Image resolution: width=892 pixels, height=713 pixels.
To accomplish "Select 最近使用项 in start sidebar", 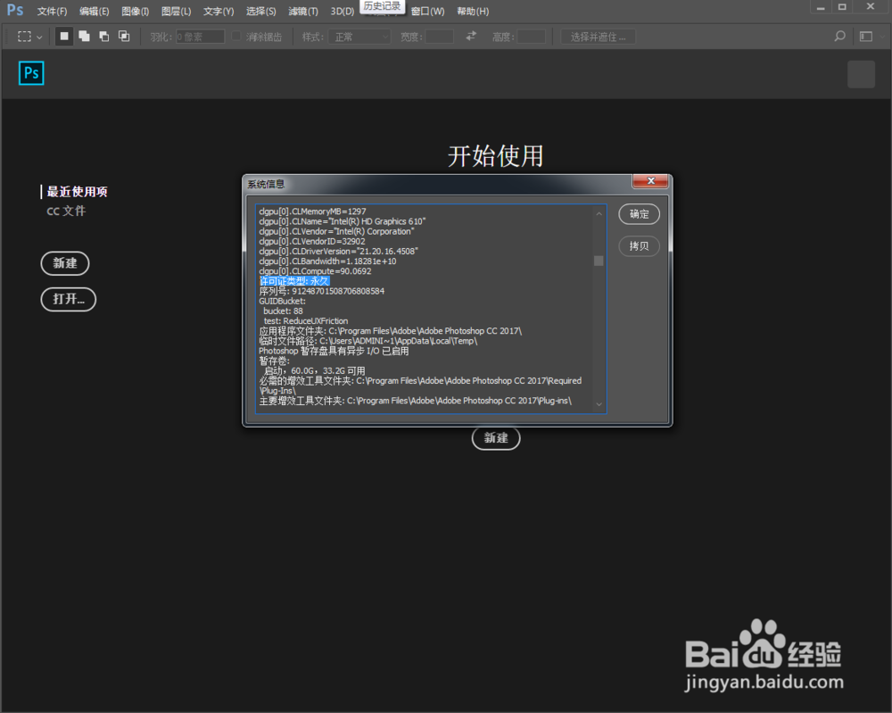I will click(77, 192).
